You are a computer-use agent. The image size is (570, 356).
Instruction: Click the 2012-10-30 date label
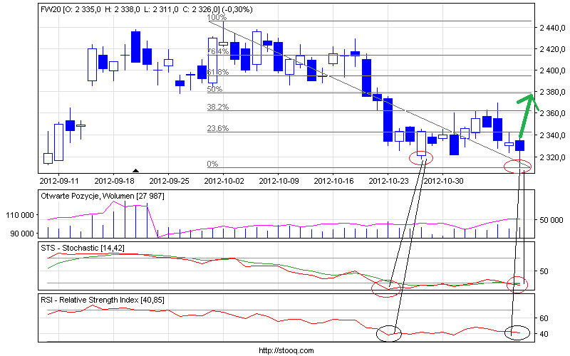click(444, 181)
